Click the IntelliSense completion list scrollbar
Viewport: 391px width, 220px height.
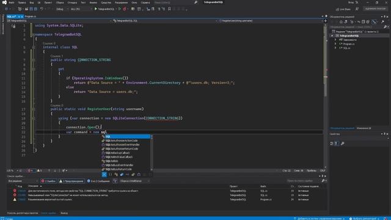[152, 153]
